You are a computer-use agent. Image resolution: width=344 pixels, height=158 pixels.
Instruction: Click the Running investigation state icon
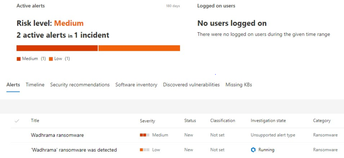253,150
